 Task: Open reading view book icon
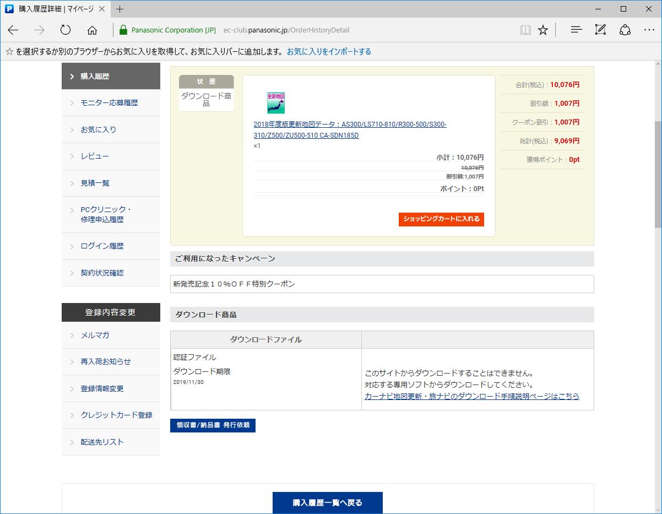coord(525,30)
